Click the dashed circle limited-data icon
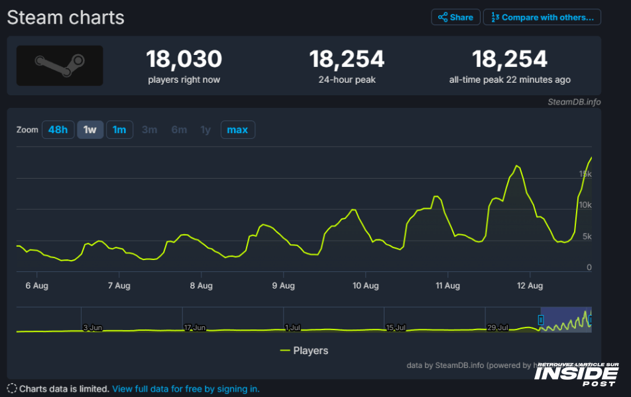The height and width of the screenshot is (397, 631). (x=12, y=388)
